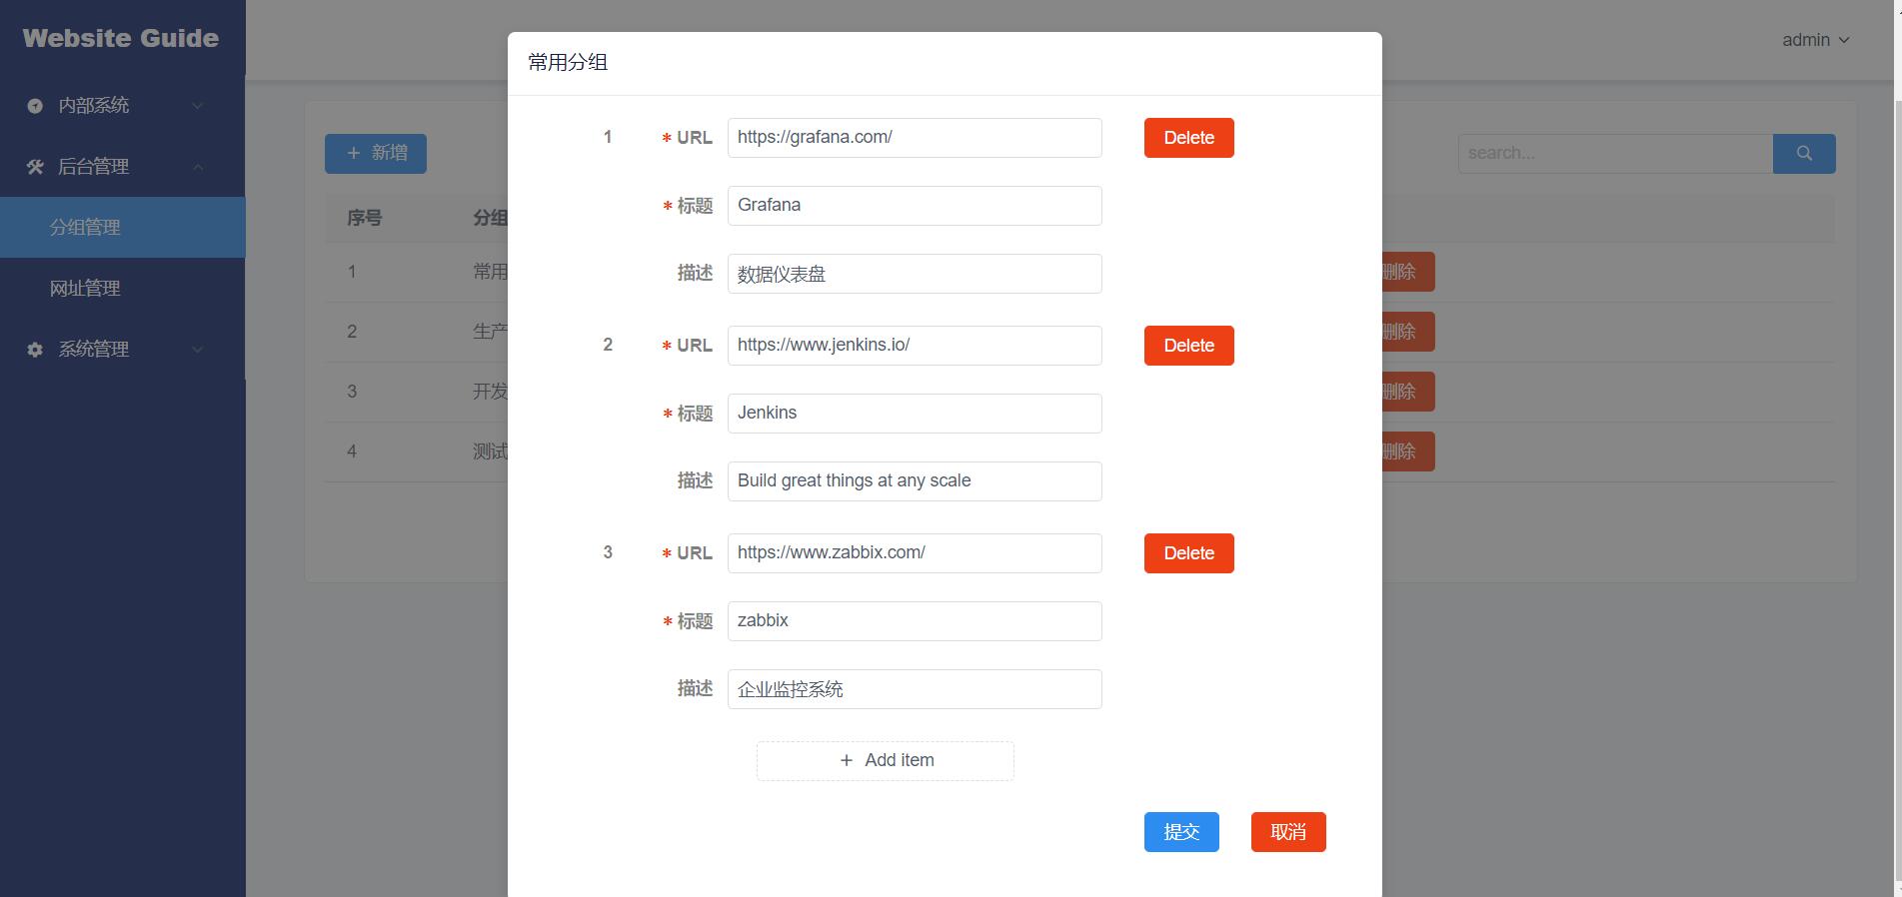Viewport: 1902px width, 897px height.
Task: Edit the URL field containing https://www.jenkins.io/
Action: click(915, 346)
